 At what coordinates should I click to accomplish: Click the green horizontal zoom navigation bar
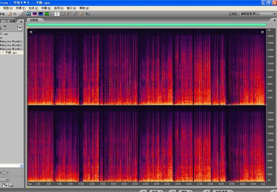tap(147, 25)
